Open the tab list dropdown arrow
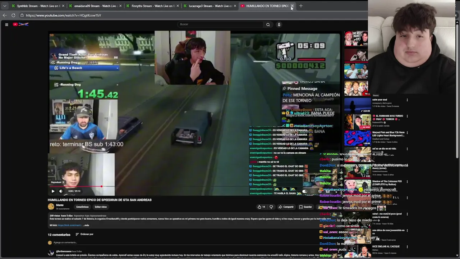The height and width of the screenshot is (259, 460). pyautogui.click(x=5, y=6)
